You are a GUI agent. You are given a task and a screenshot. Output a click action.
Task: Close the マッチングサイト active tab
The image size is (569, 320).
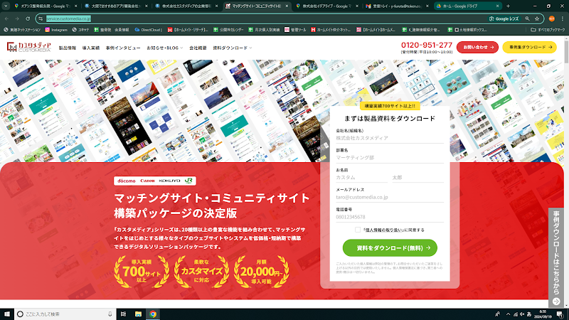click(x=287, y=6)
